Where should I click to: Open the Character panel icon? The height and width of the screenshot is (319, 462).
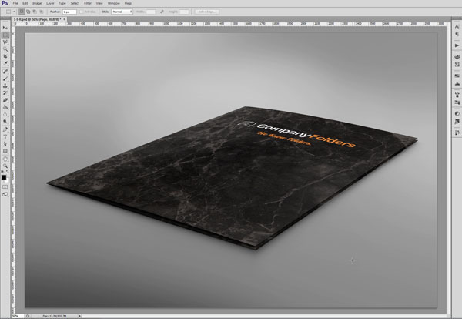(457, 27)
